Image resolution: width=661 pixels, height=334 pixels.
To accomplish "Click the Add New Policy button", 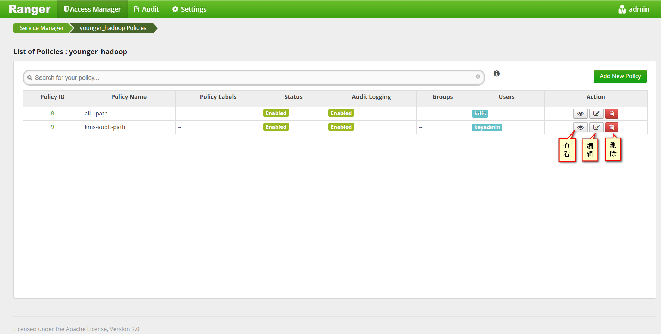I will point(620,76).
